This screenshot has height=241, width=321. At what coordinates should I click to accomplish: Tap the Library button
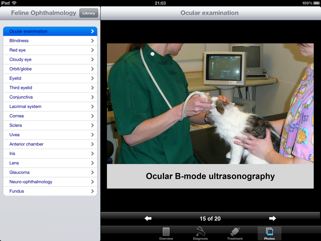click(89, 13)
